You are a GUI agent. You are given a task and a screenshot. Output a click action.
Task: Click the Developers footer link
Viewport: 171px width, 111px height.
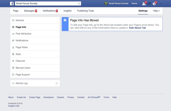[48, 97]
